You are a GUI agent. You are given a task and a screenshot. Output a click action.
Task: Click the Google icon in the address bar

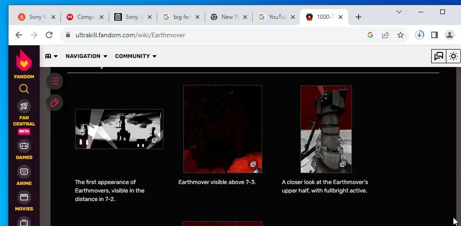click(370, 35)
